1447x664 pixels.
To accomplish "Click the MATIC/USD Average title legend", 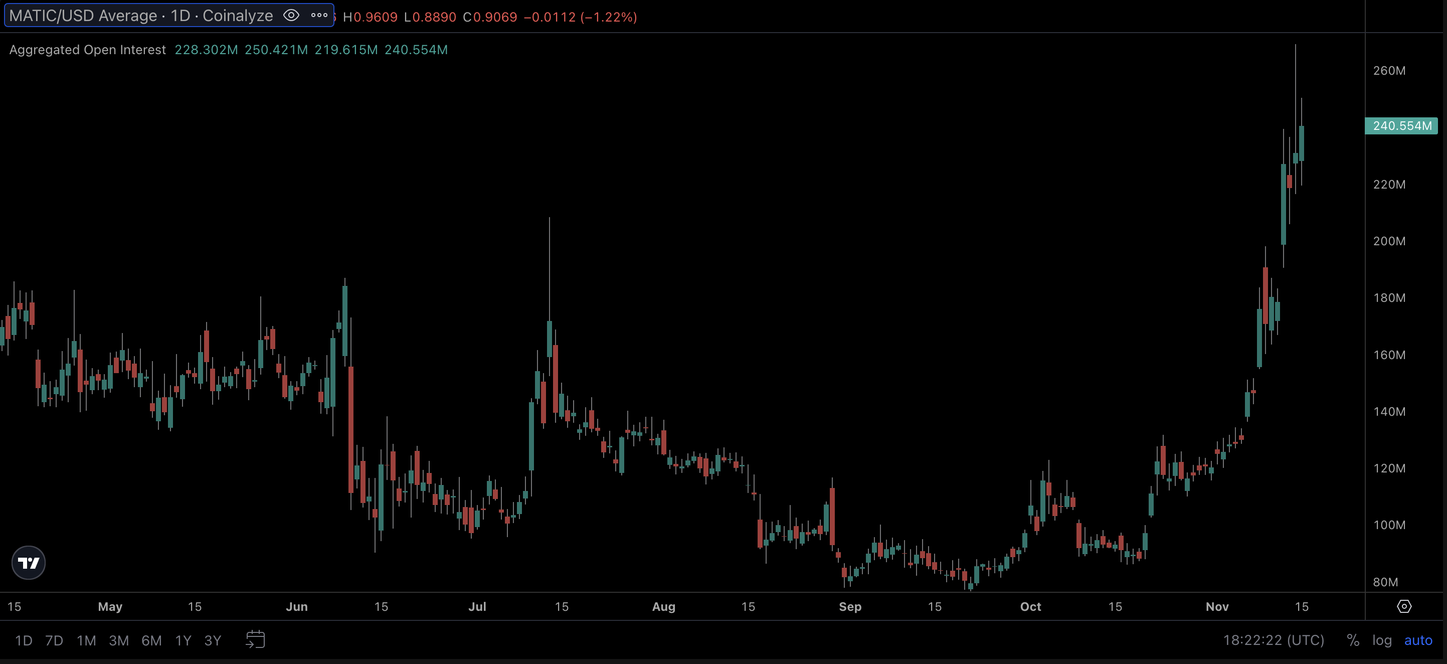I will [140, 16].
